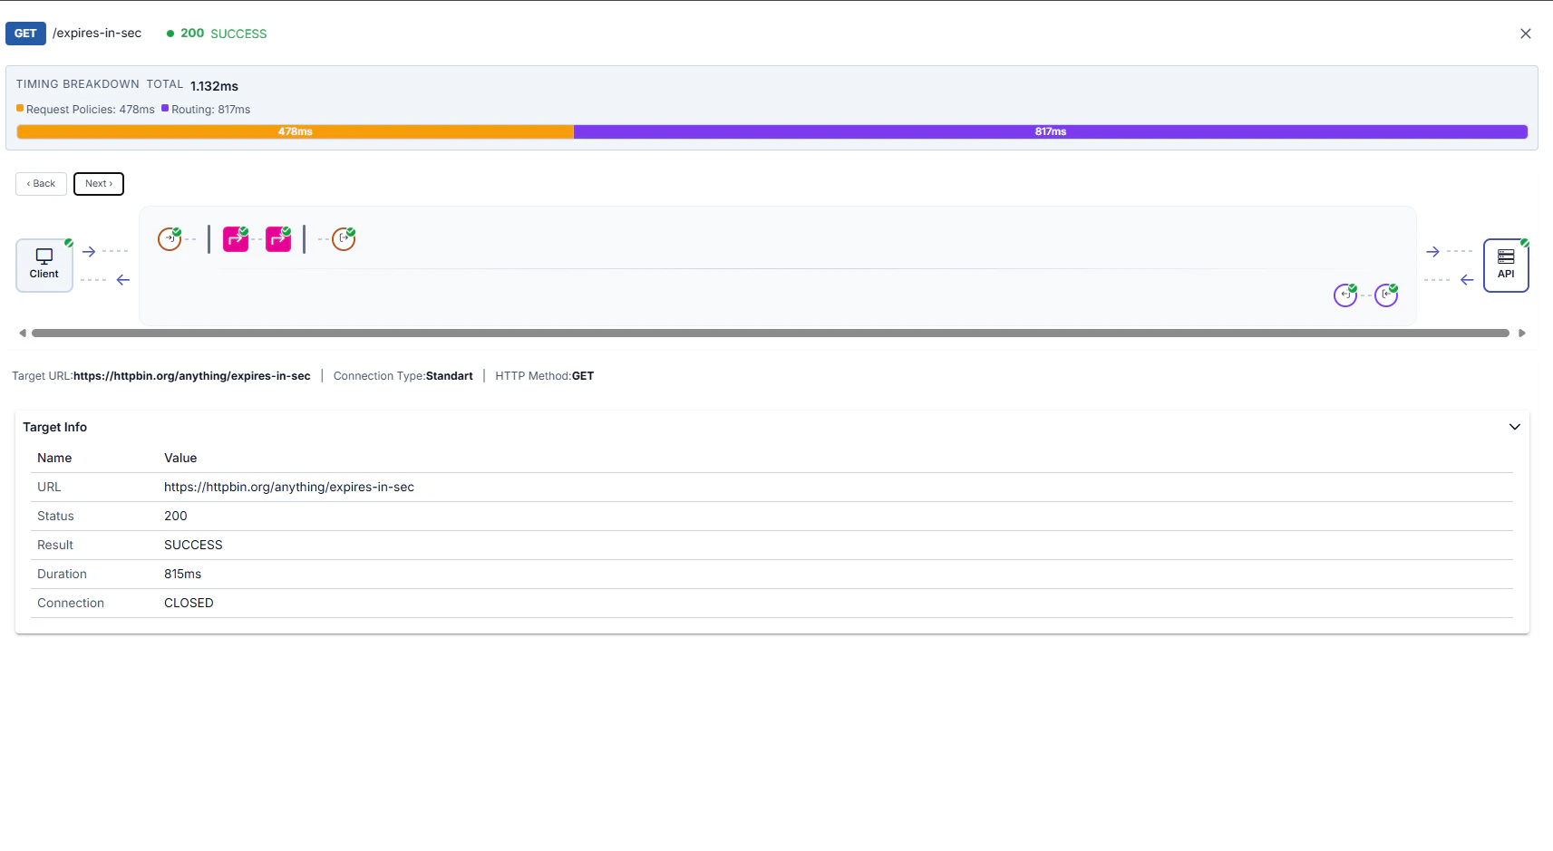Close the trace detail view

pos(1525,34)
